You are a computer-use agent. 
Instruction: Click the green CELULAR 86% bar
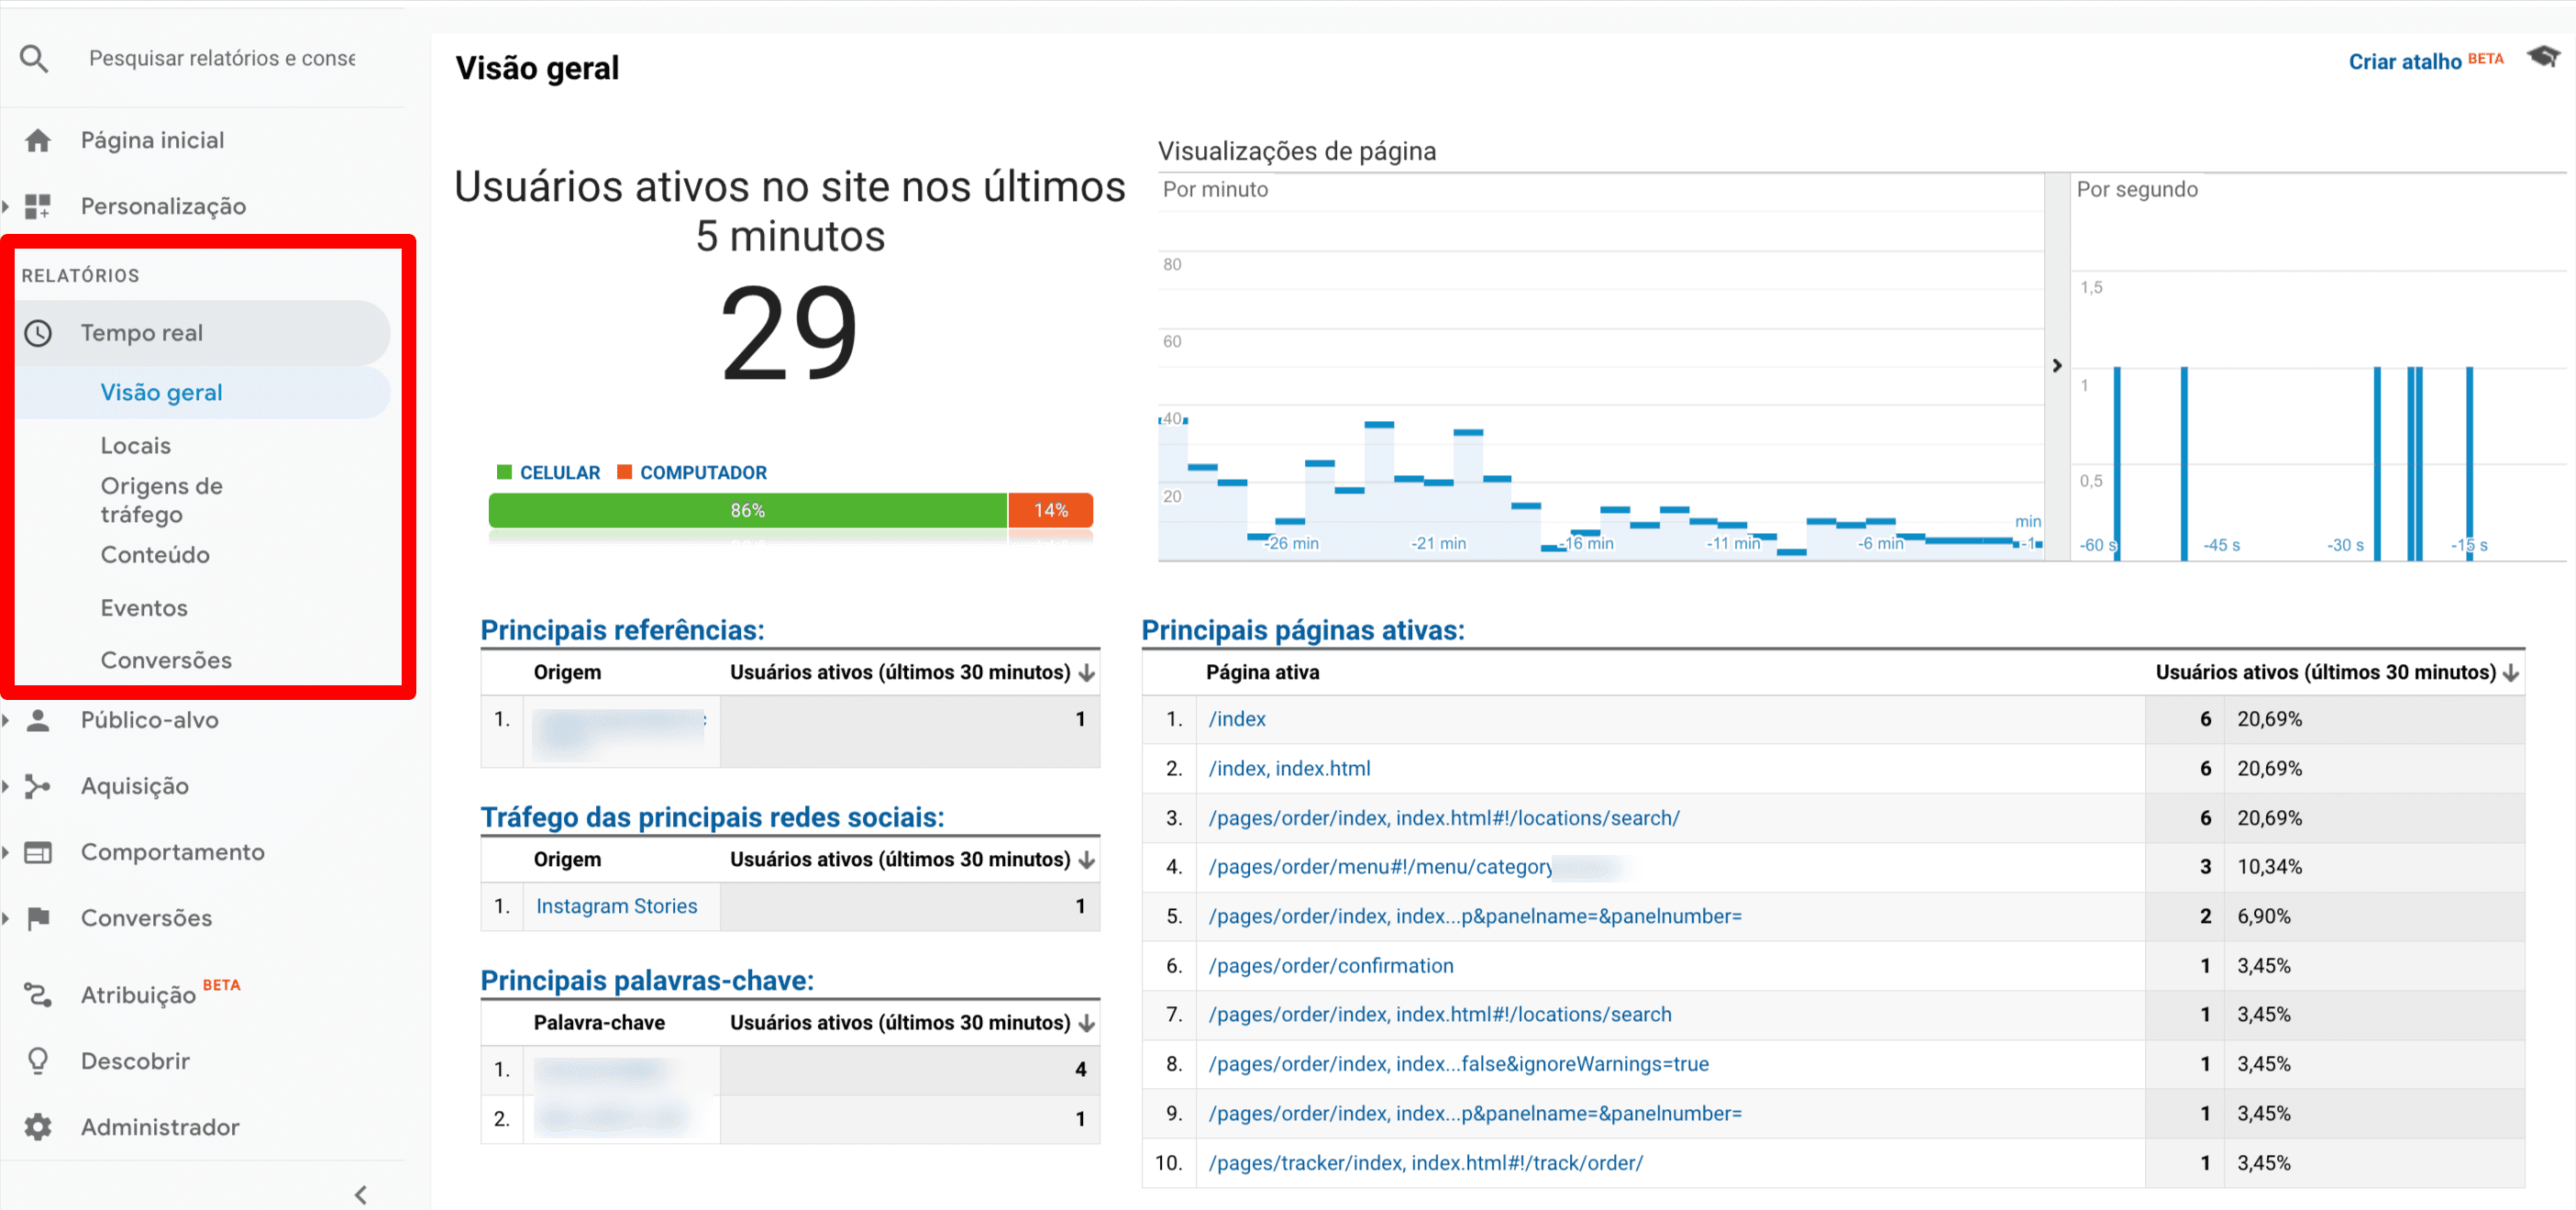(747, 511)
